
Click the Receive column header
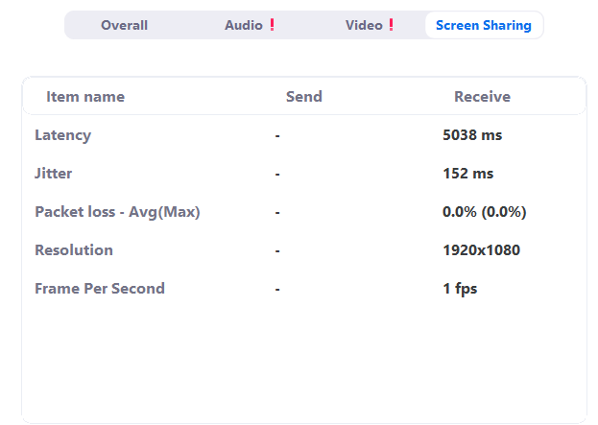click(482, 97)
